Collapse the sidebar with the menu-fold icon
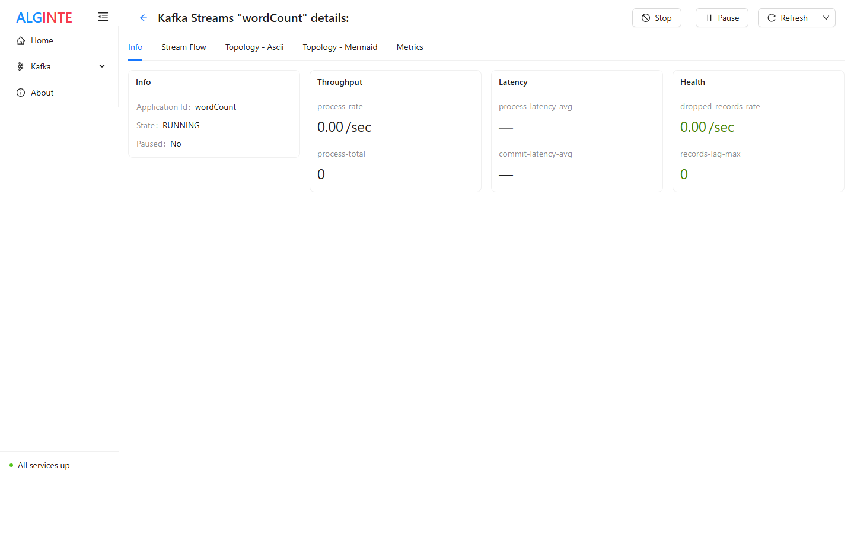The image size is (854, 534). click(103, 17)
